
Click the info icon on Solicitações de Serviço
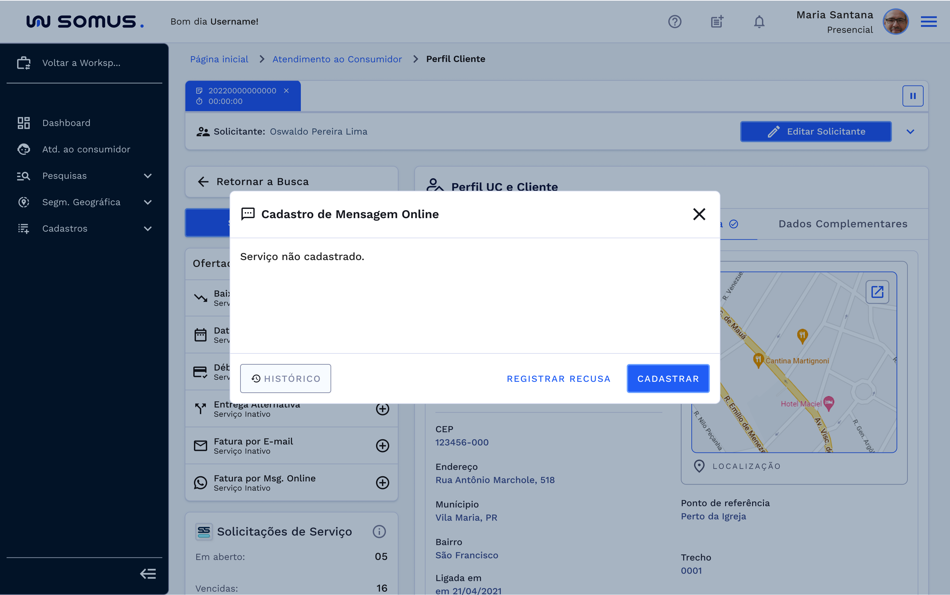(x=379, y=531)
